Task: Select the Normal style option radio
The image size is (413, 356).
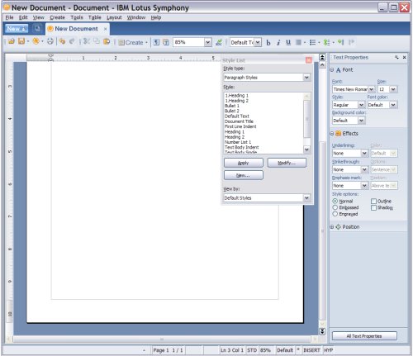Action: 335,201
